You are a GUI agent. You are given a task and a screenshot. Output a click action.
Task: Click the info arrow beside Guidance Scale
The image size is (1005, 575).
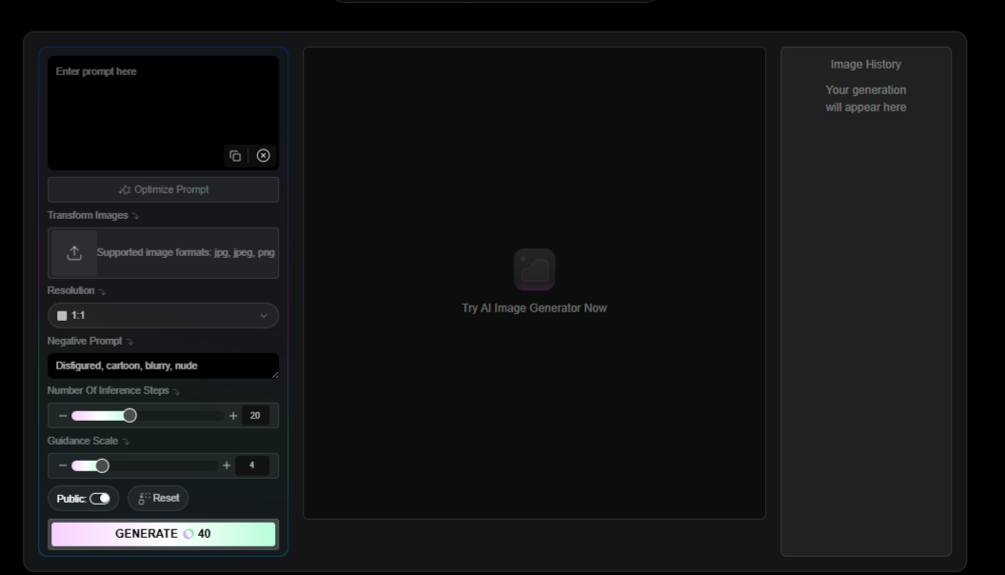click(126, 442)
